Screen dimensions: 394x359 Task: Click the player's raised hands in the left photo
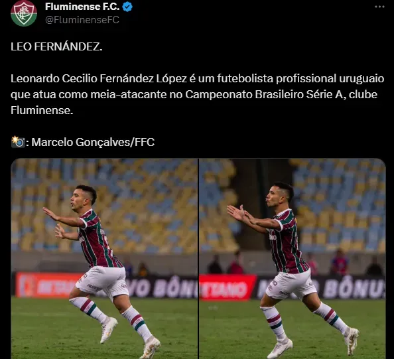(x=54, y=222)
